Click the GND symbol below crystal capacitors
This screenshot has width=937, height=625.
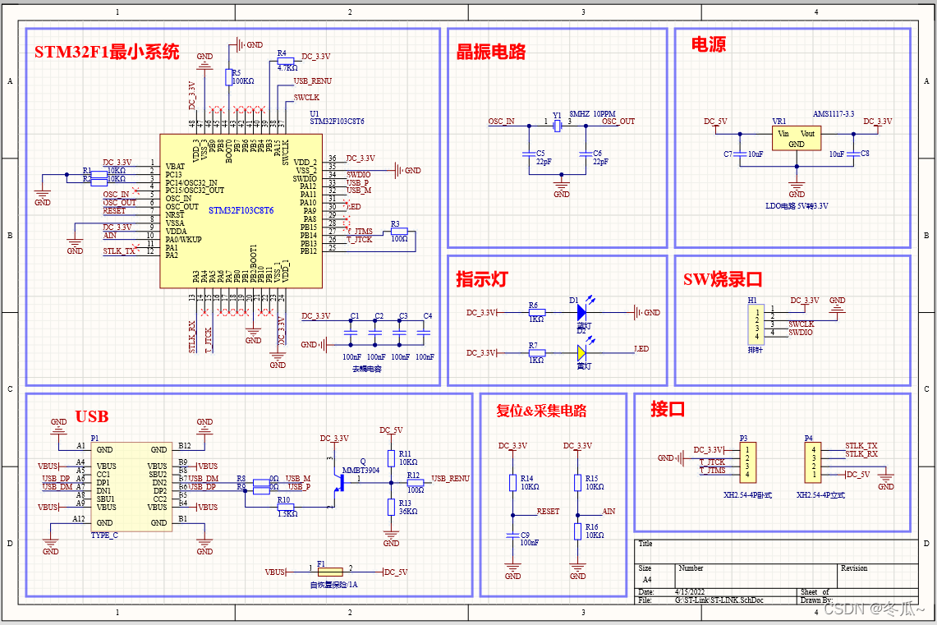pyautogui.click(x=561, y=186)
